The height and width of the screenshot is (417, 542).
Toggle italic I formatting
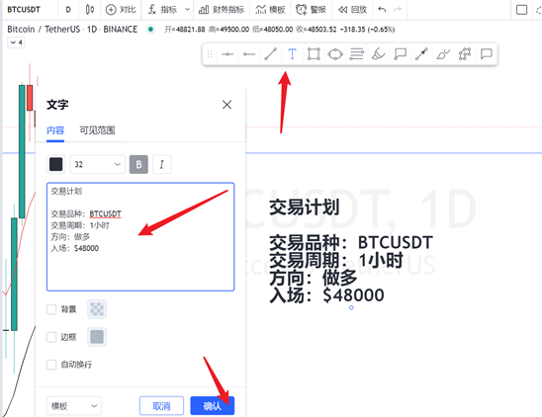pos(161,164)
